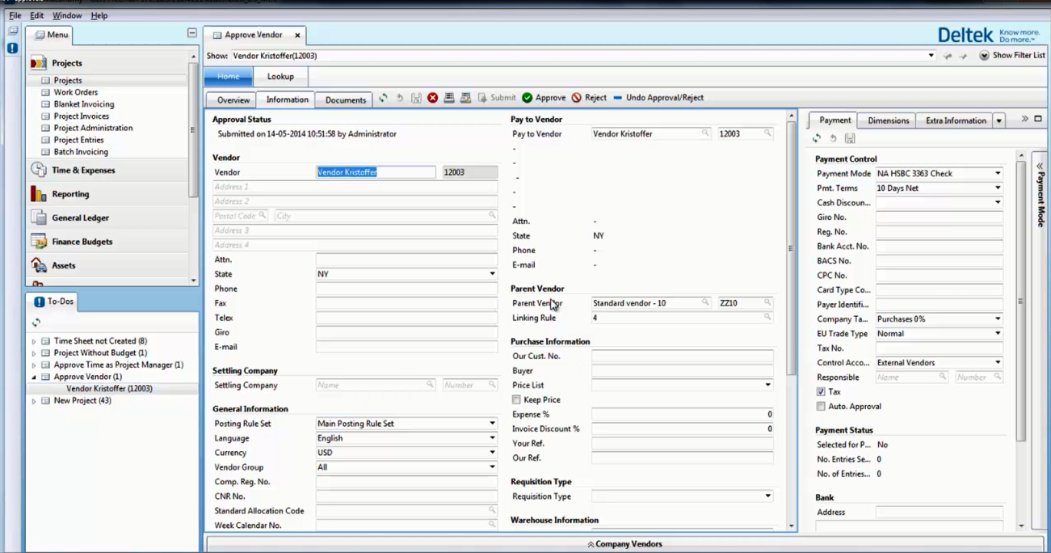Refresh the vendor record via the main toolbar
The image size is (1051, 553).
(x=383, y=98)
